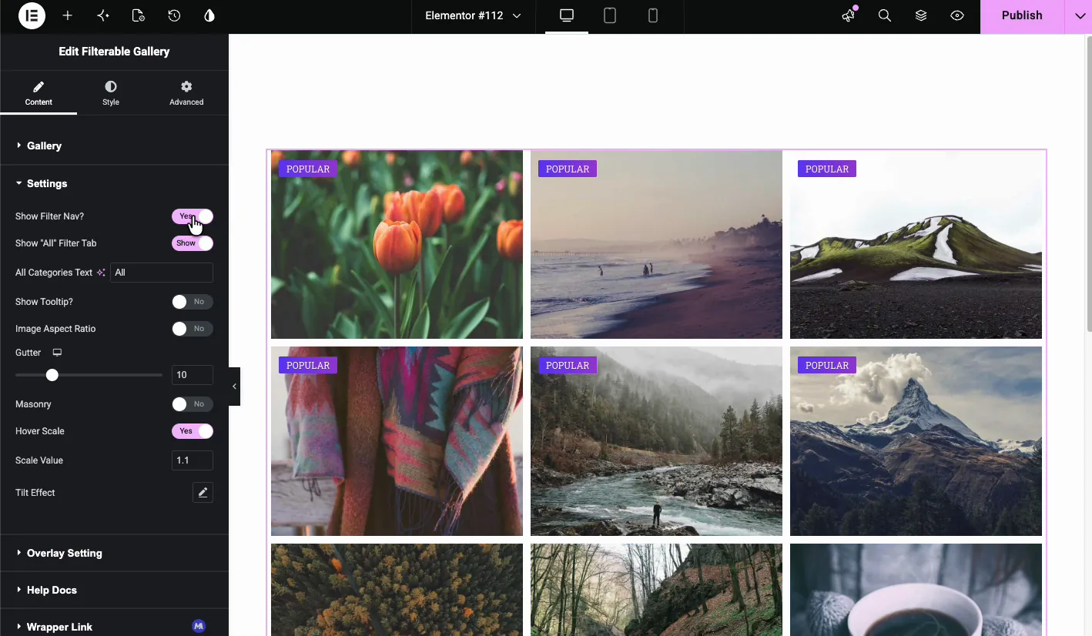Screen dimensions: 1092x636
Task: Select the misty beach gallery image
Action: coord(656,244)
